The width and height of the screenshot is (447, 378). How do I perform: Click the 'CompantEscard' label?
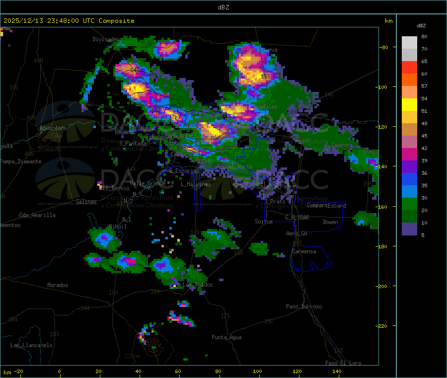pos(326,206)
